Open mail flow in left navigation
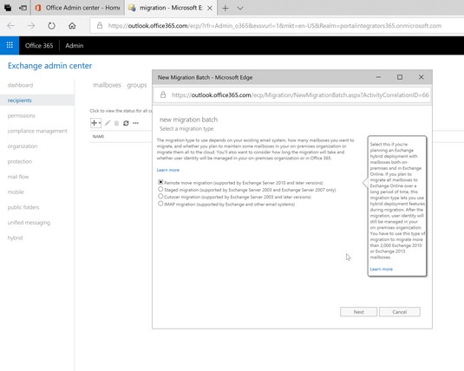 coord(18,177)
